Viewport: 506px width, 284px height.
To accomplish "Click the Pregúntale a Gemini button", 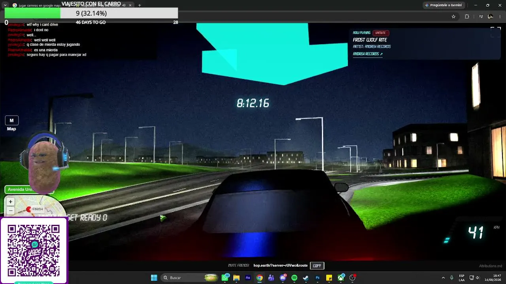I will pos(443,5).
